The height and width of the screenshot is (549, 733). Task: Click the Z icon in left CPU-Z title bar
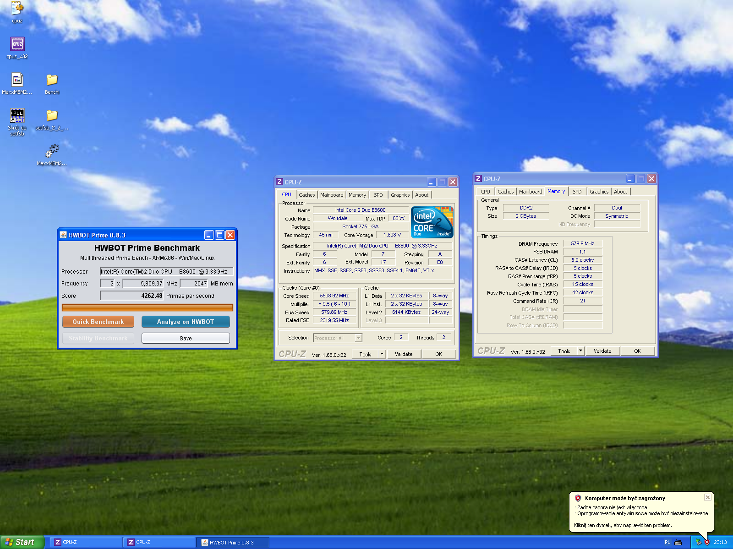[x=279, y=182]
